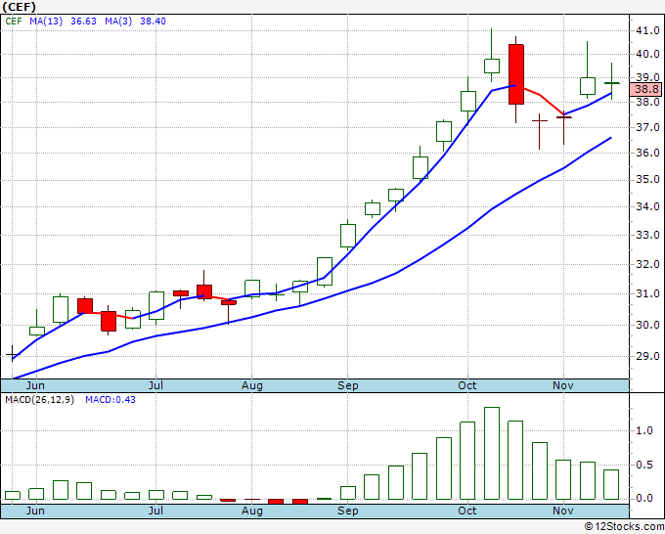The width and height of the screenshot is (665, 534).
Task: Click the 40.0 price axis label
Action: click(647, 54)
